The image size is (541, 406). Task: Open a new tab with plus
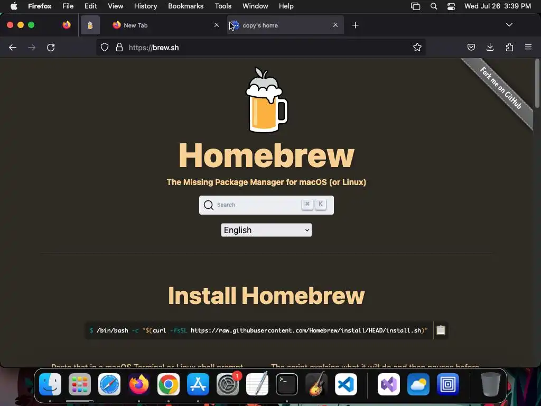(x=356, y=25)
